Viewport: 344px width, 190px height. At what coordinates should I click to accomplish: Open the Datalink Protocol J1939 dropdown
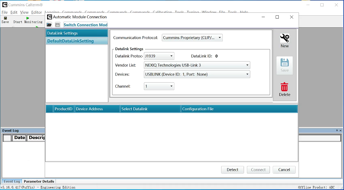pyautogui.click(x=159, y=56)
